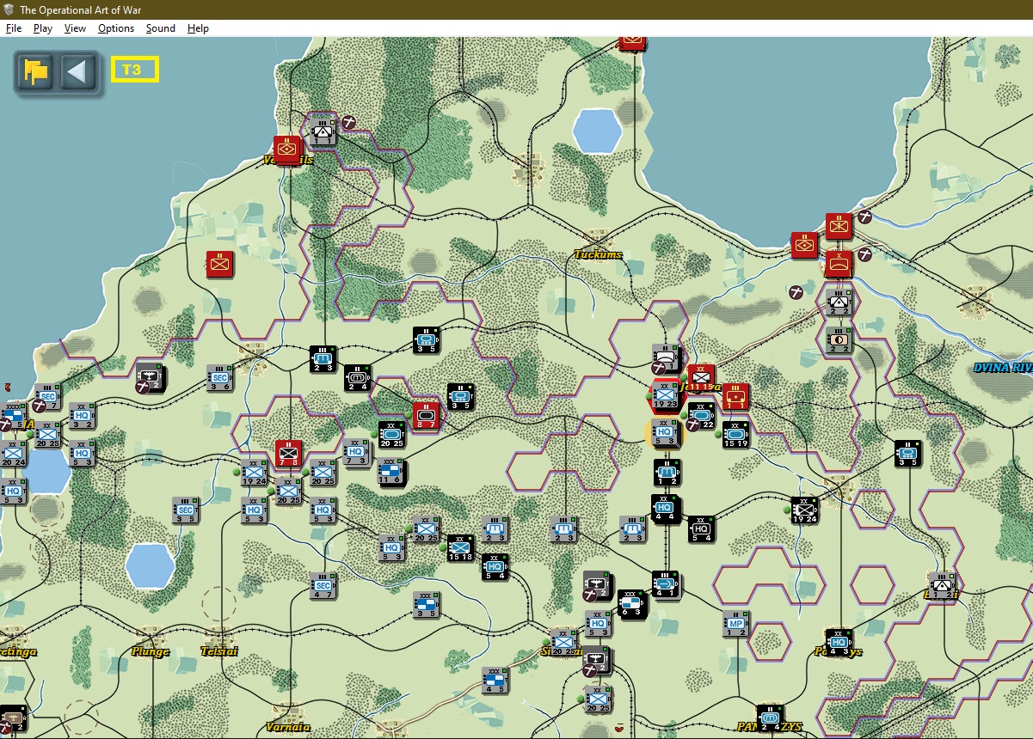
Task: Select red division 11 15 at Jelgava
Action: click(x=701, y=377)
